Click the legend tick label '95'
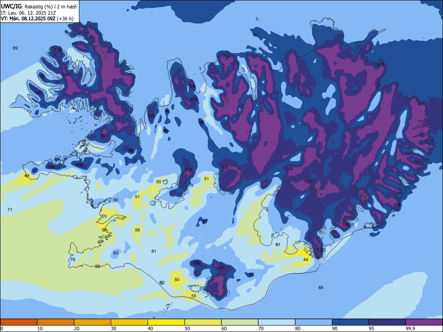443x332 pixels. coord(372,328)
